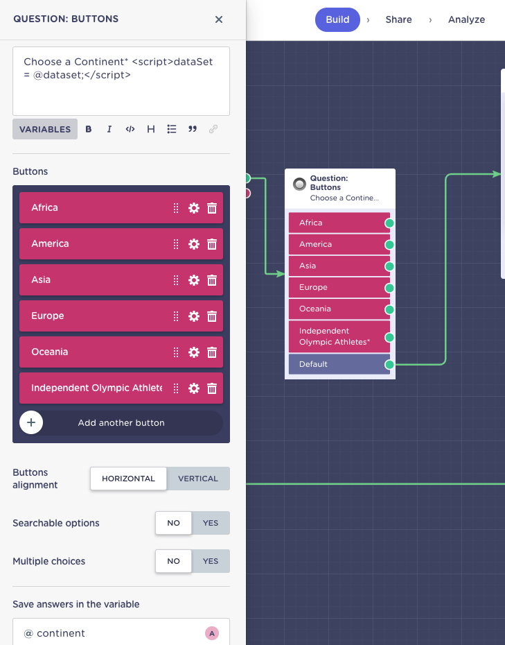Set Multiple choices to No
The height and width of the screenshot is (645, 505).
point(173,561)
